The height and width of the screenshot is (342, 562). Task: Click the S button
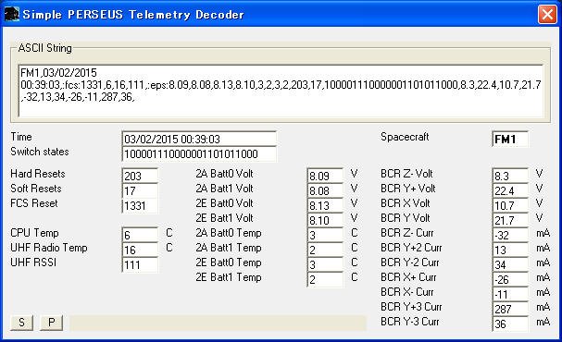click(x=21, y=323)
